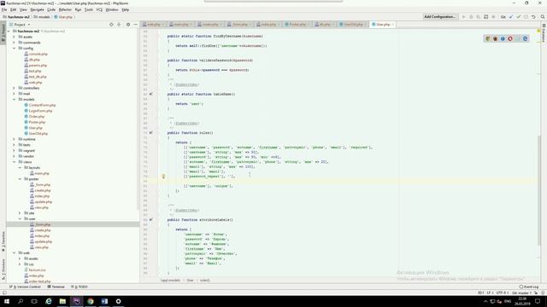The image size is (547, 307).
Task: Switch to the User.php editor tab
Action: tap(383, 25)
